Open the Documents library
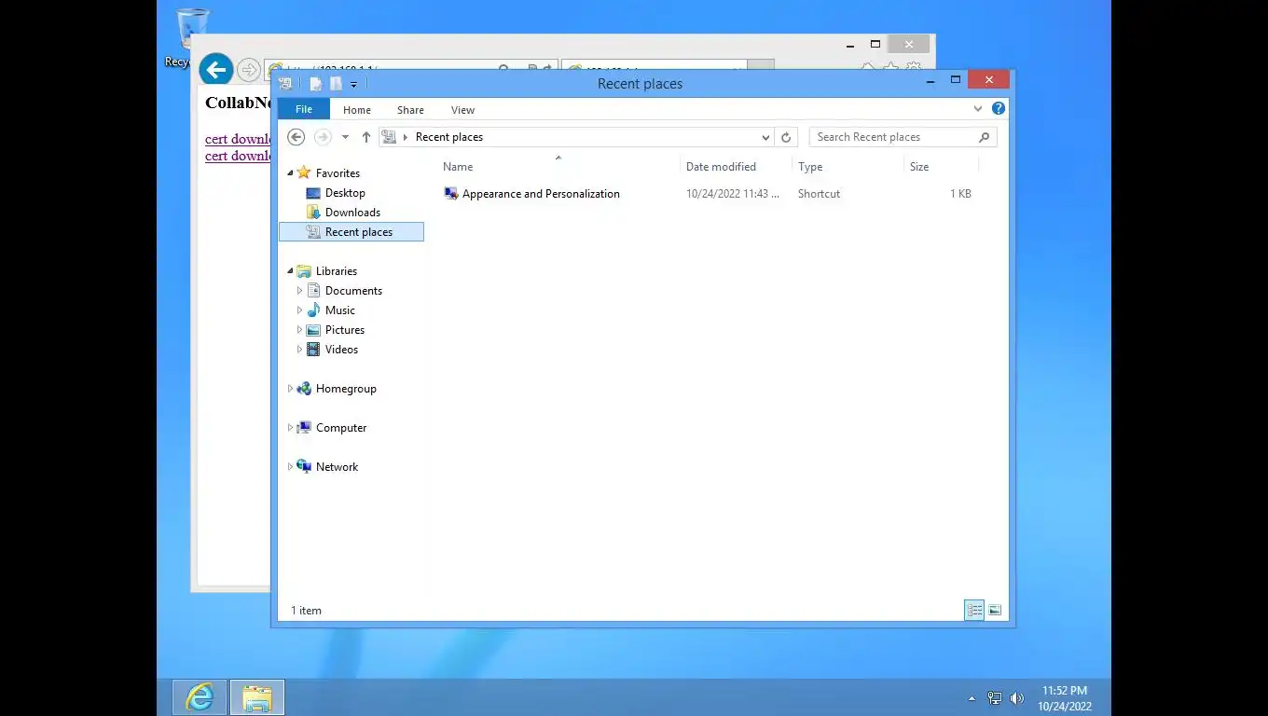 (353, 291)
